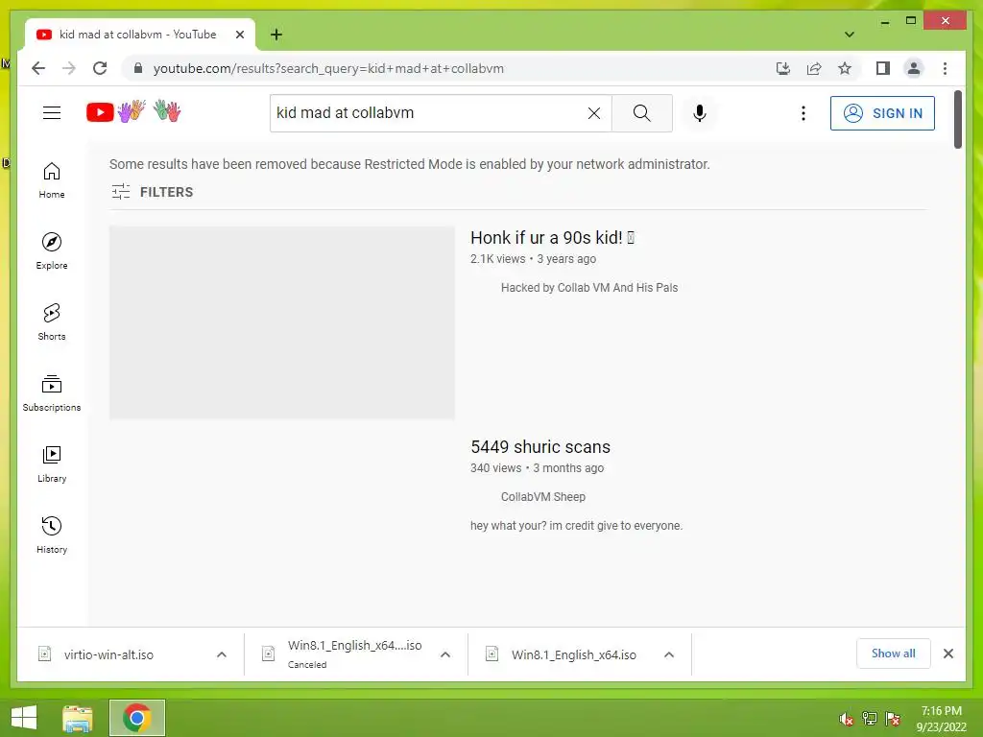Click SIGN IN button
Screen dimensions: 983x737
[882, 113]
